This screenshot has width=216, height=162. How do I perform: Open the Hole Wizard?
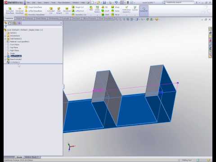coord(59,10)
